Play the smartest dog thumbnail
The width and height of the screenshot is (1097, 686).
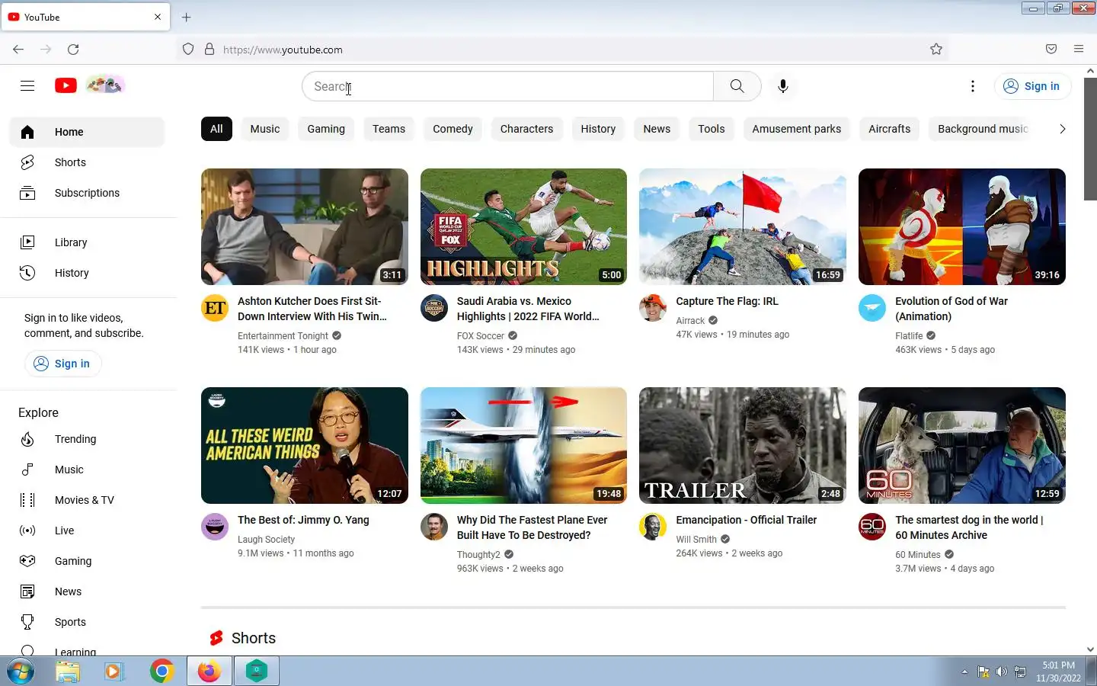pyautogui.click(x=961, y=445)
